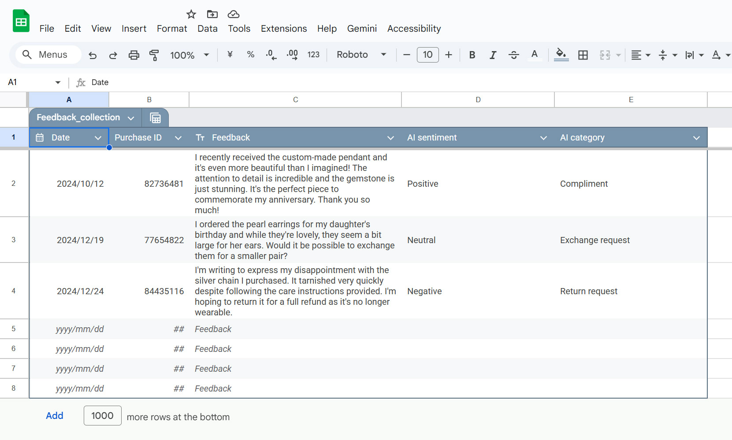Toggle Strikethrough formatting
Viewport: 732px width, 440px height.
(513, 55)
